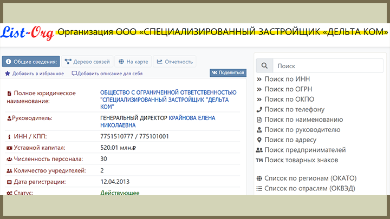Screen dimensions: 390x219
Task: Click the Руководитель person icon
Action: pos(9,118)
